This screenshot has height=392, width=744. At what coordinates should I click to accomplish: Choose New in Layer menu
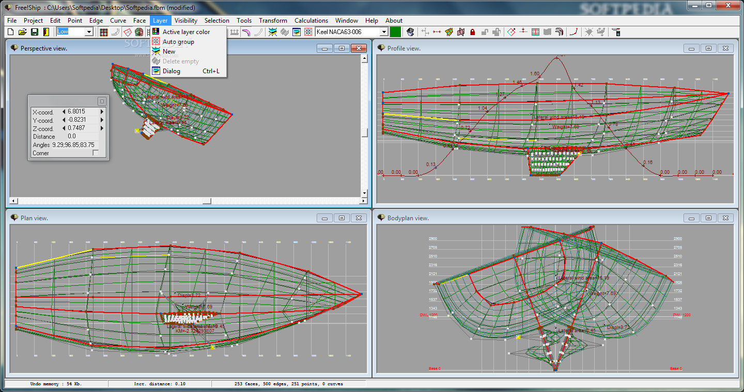coord(188,51)
